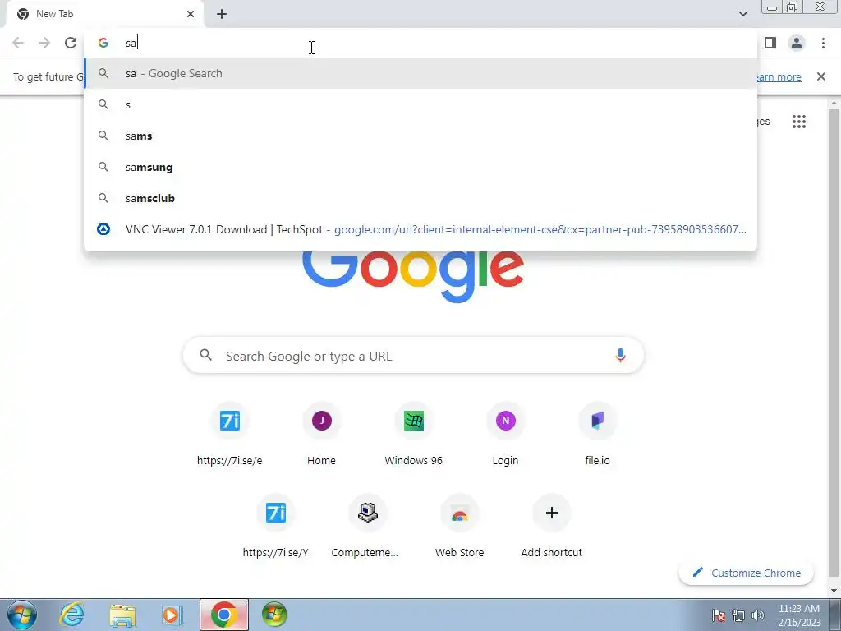Focus the 'Search Google or type a URL' box
Image resolution: width=841 pixels, height=631 pixels.
(413, 356)
